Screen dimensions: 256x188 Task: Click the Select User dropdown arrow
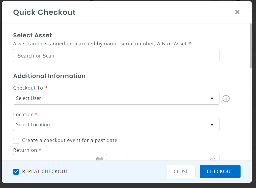[212, 98]
